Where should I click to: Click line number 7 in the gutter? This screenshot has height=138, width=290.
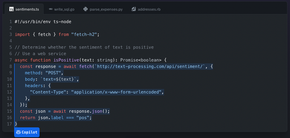click(x=10, y=60)
